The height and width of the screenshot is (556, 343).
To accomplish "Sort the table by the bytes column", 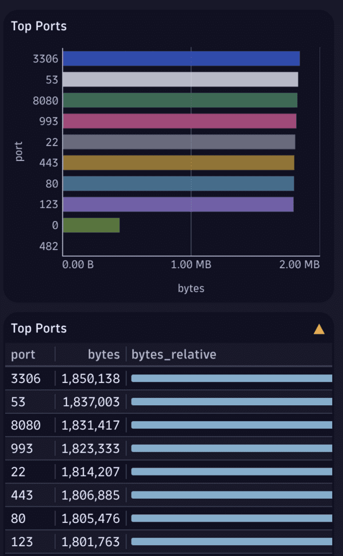I will (103, 354).
